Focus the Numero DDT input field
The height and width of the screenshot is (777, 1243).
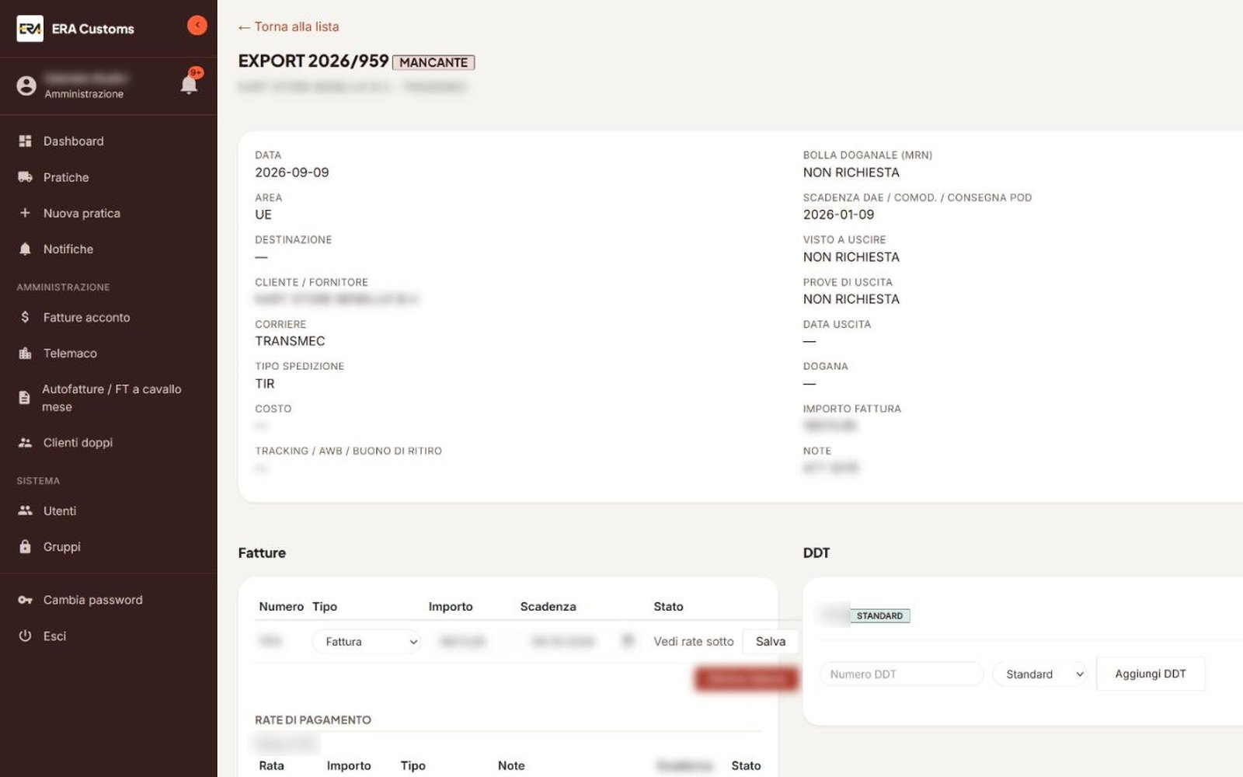[901, 674]
